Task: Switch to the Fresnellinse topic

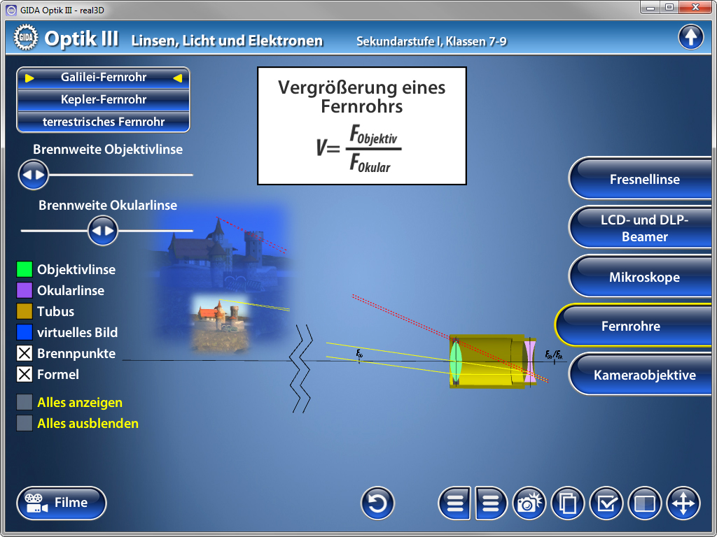Action: [643, 180]
